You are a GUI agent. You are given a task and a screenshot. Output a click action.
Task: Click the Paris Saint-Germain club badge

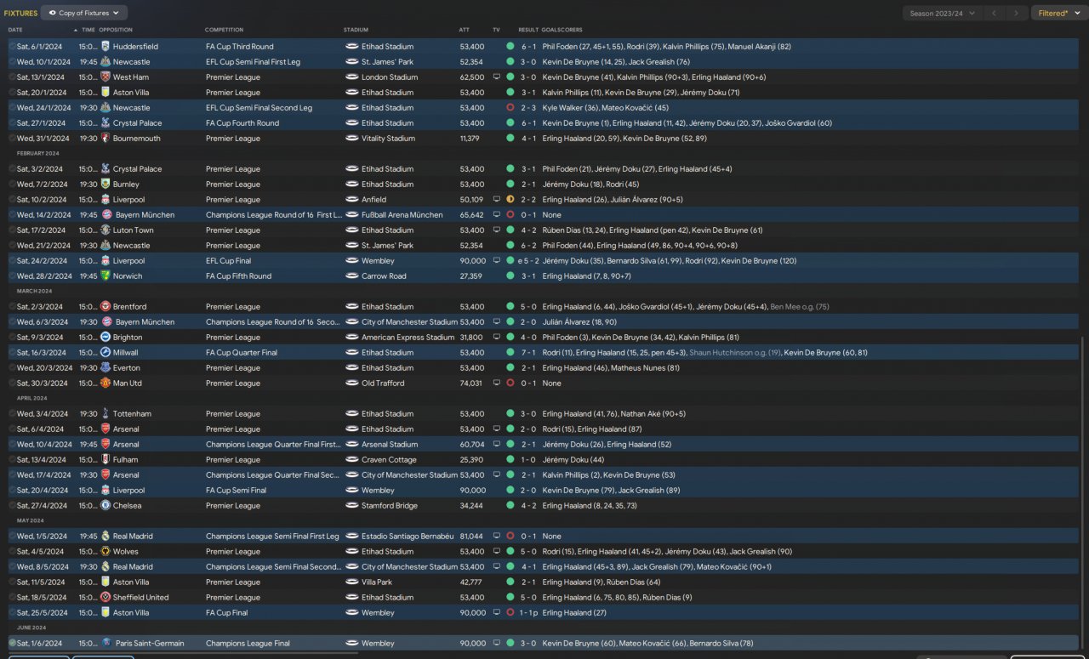(105, 644)
